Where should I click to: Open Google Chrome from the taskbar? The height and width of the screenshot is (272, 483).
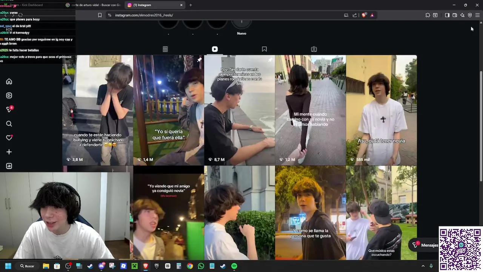coord(190,266)
